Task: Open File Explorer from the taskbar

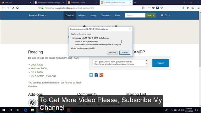Action: click(33, 110)
